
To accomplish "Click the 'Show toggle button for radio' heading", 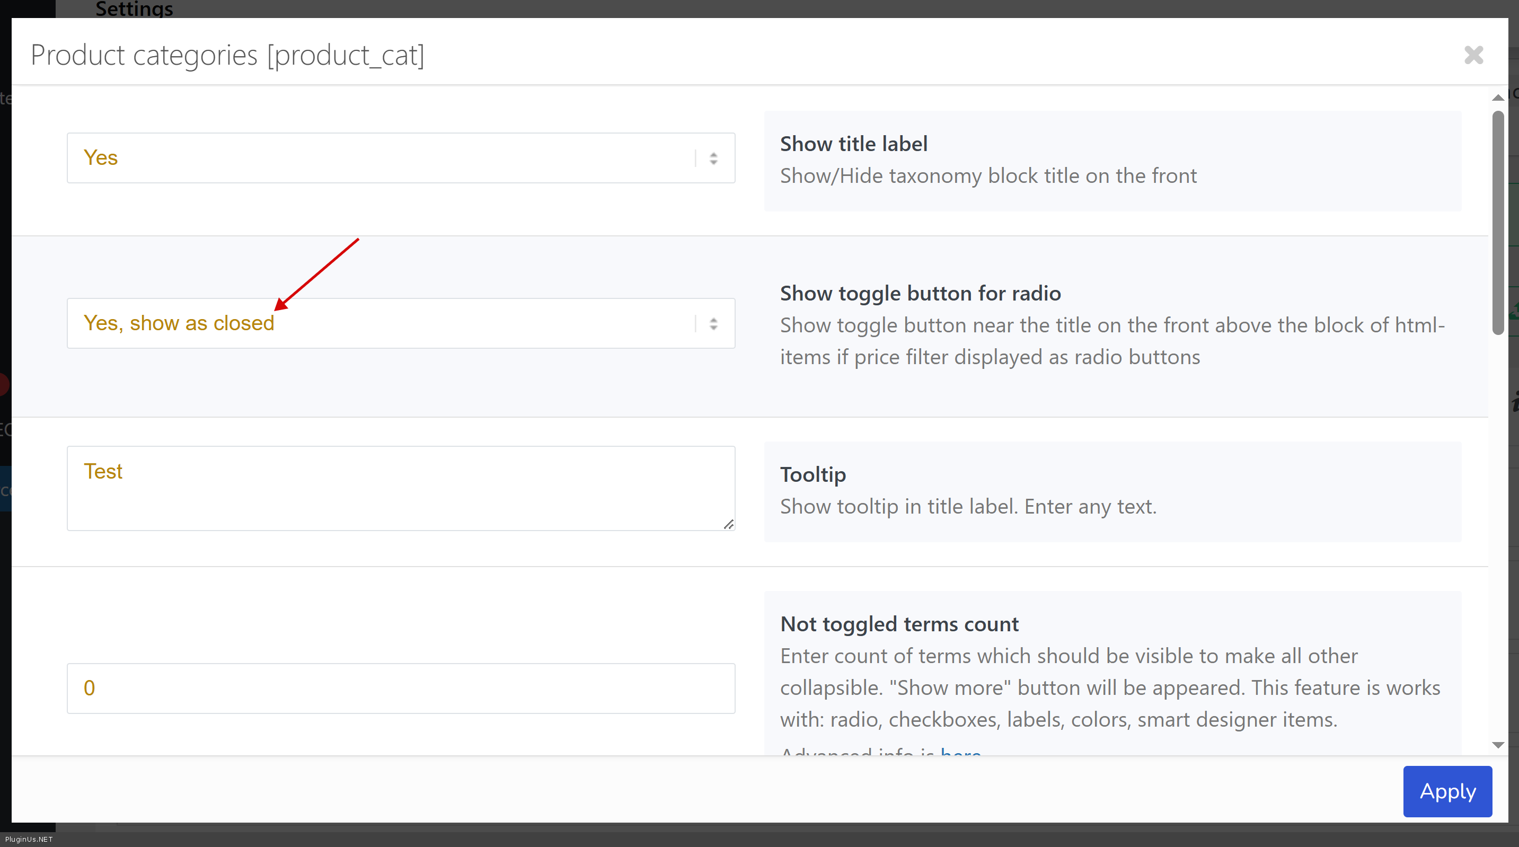I will pyautogui.click(x=920, y=293).
